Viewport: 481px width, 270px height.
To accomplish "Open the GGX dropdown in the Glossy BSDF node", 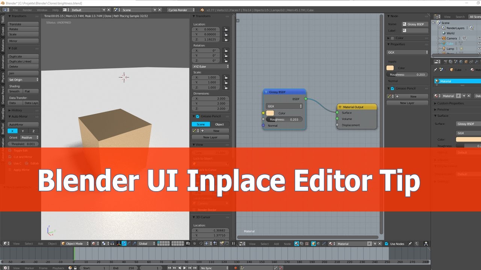I will 284,106.
